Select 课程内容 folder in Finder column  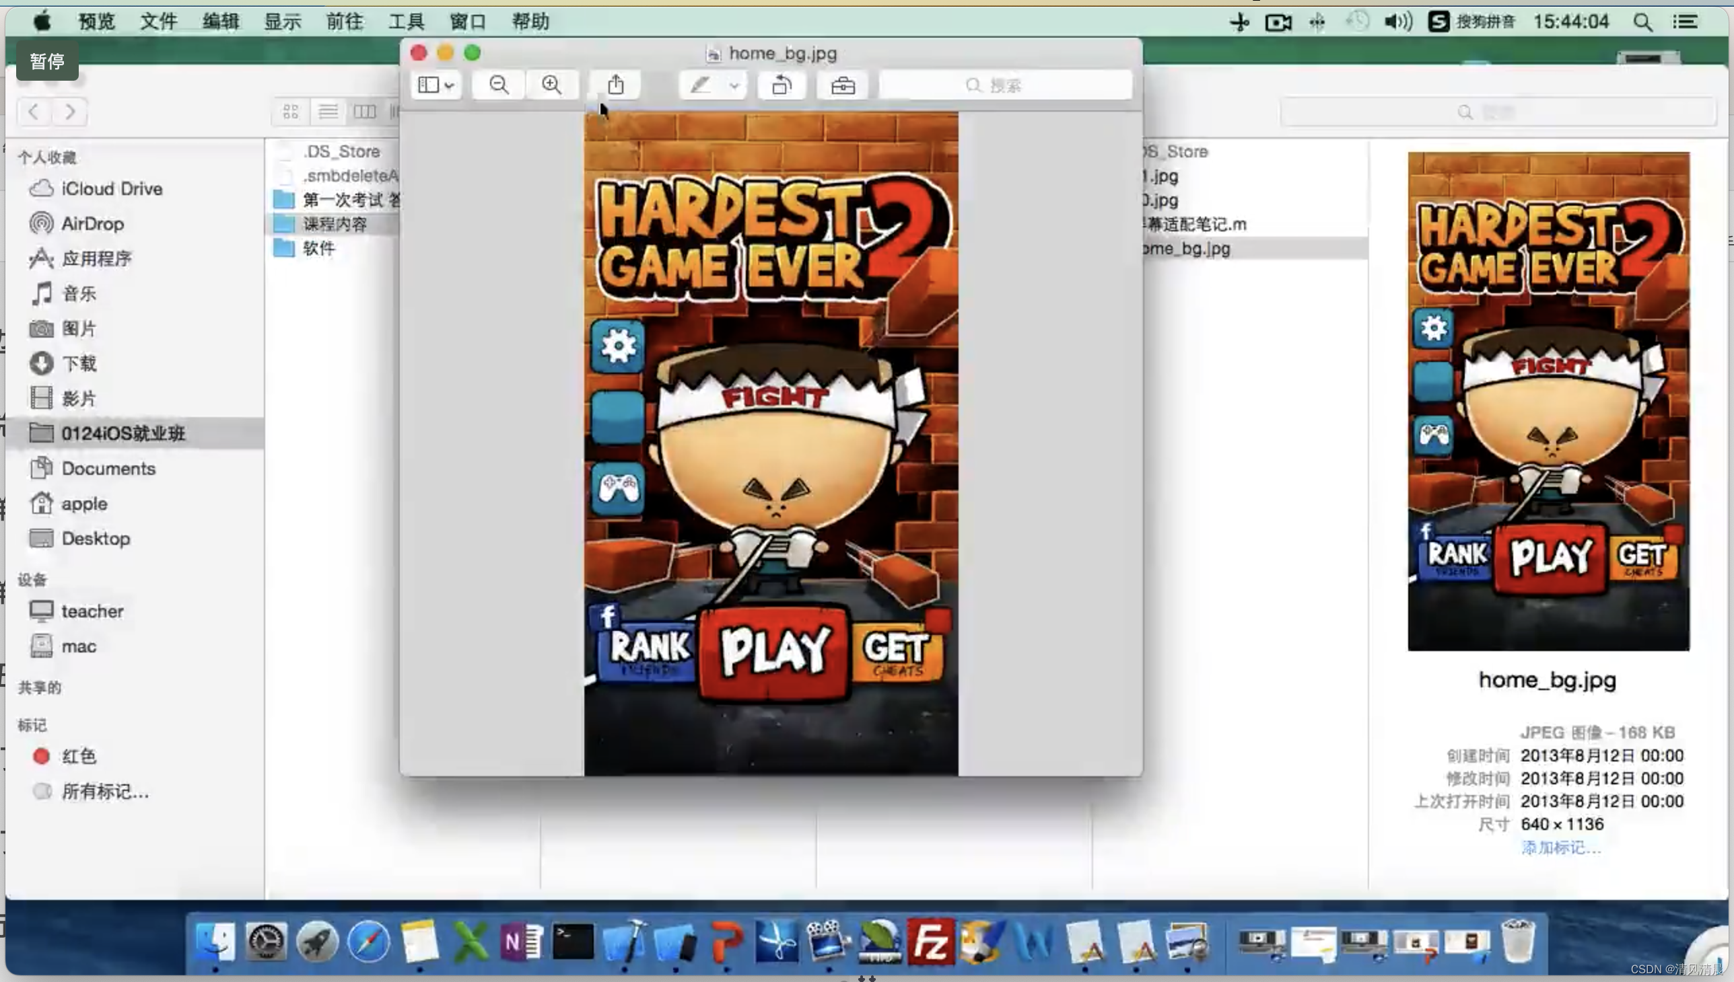pos(334,224)
